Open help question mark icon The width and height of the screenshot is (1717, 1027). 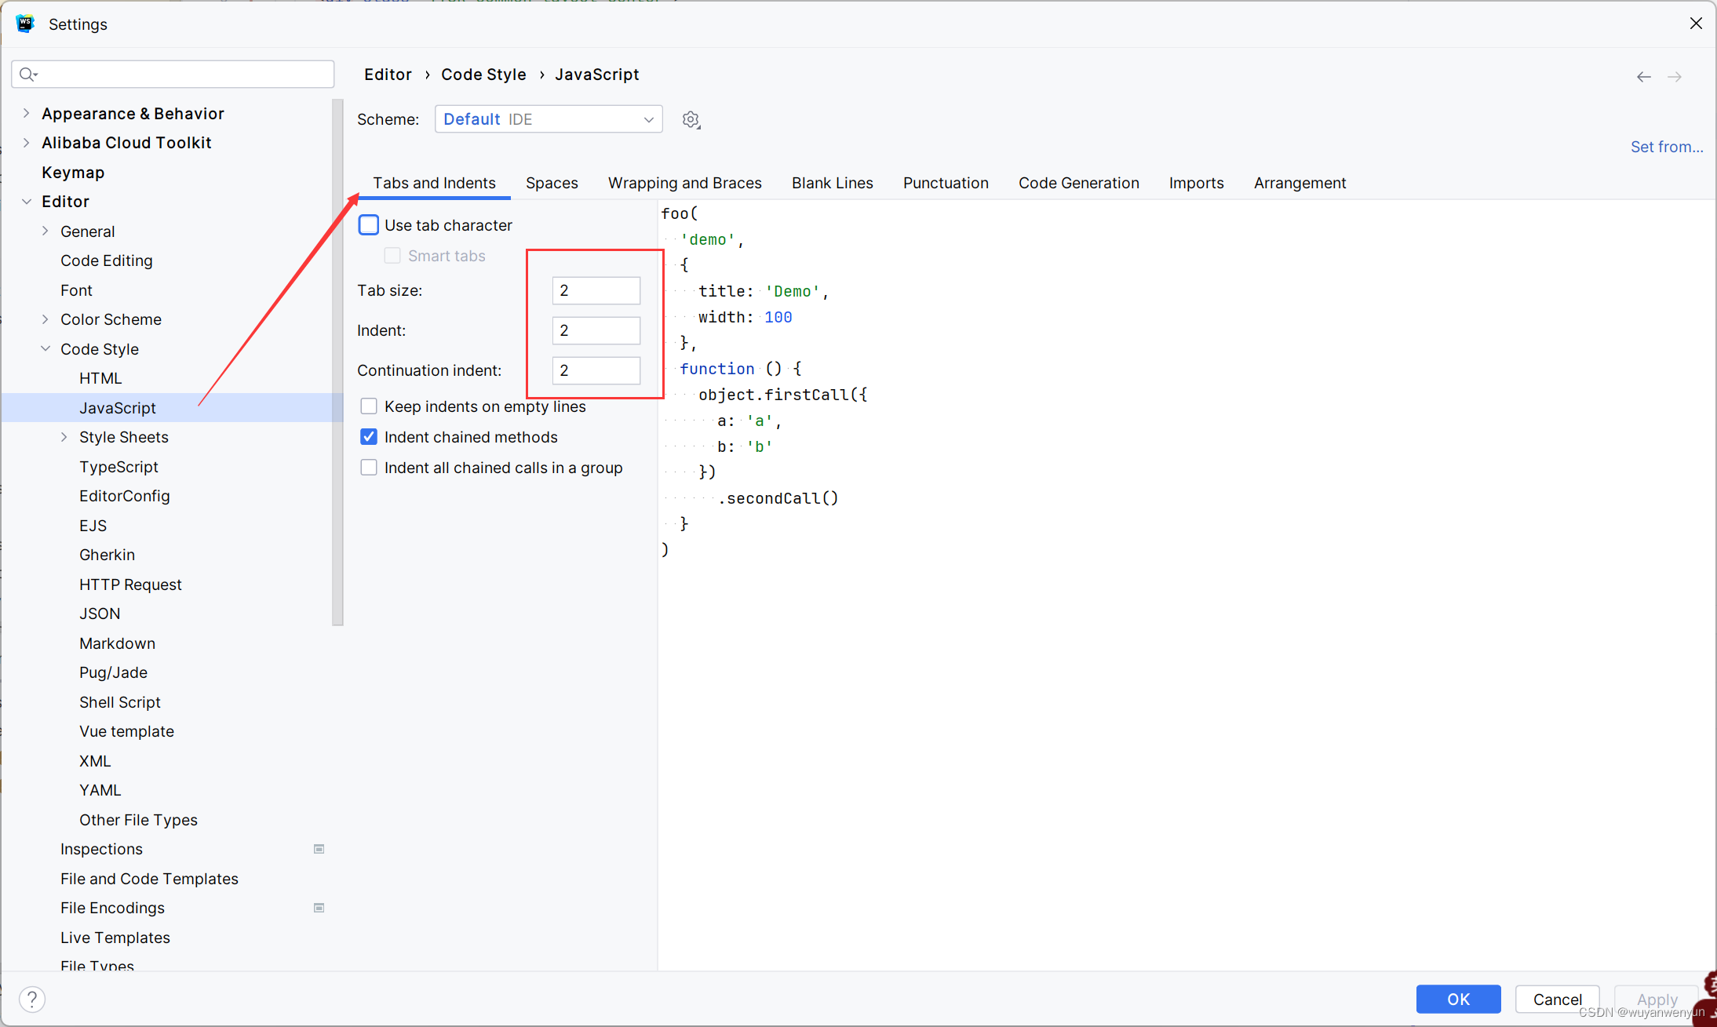[x=32, y=999]
